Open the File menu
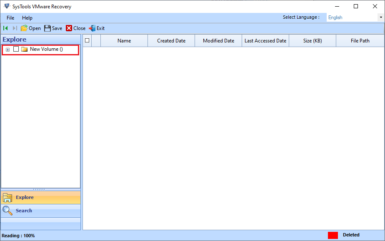 10,18
